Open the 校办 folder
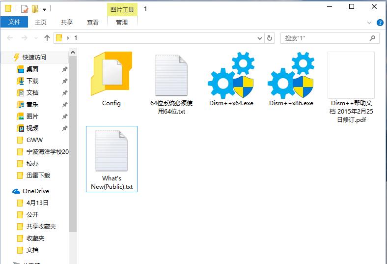The height and width of the screenshot is (264, 387). (32, 164)
